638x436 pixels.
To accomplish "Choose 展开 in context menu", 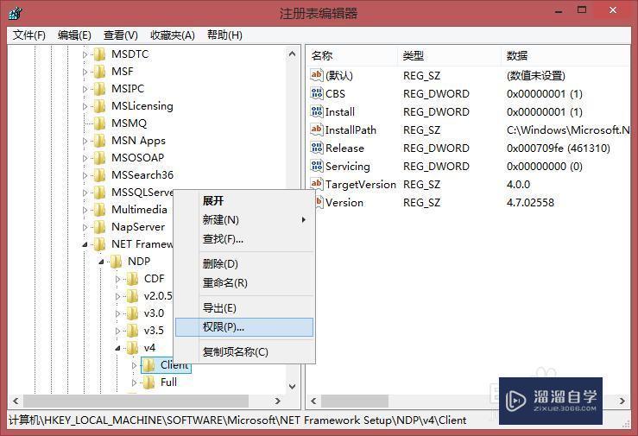I will coord(244,200).
